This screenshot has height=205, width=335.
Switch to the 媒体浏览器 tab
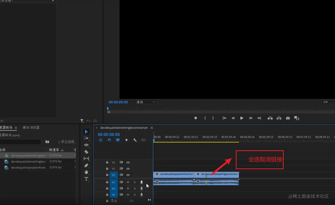pyautogui.click(x=31, y=128)
